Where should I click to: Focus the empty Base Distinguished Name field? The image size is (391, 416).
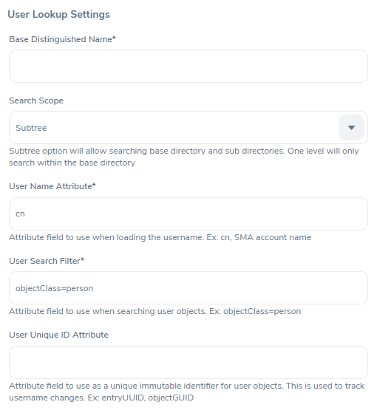188,66
